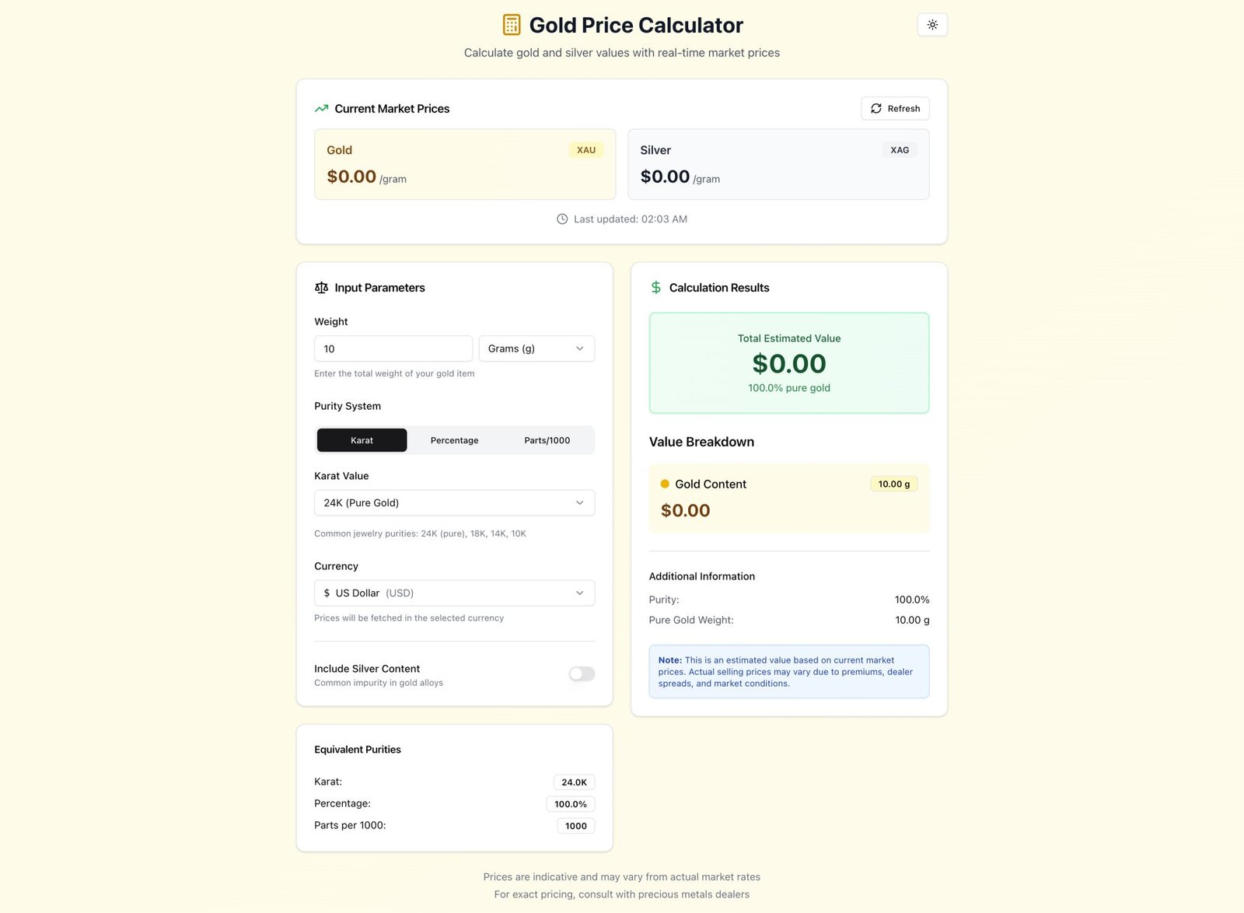
Task: Click the clock icon next to Last updated
Action: point(562,219)
